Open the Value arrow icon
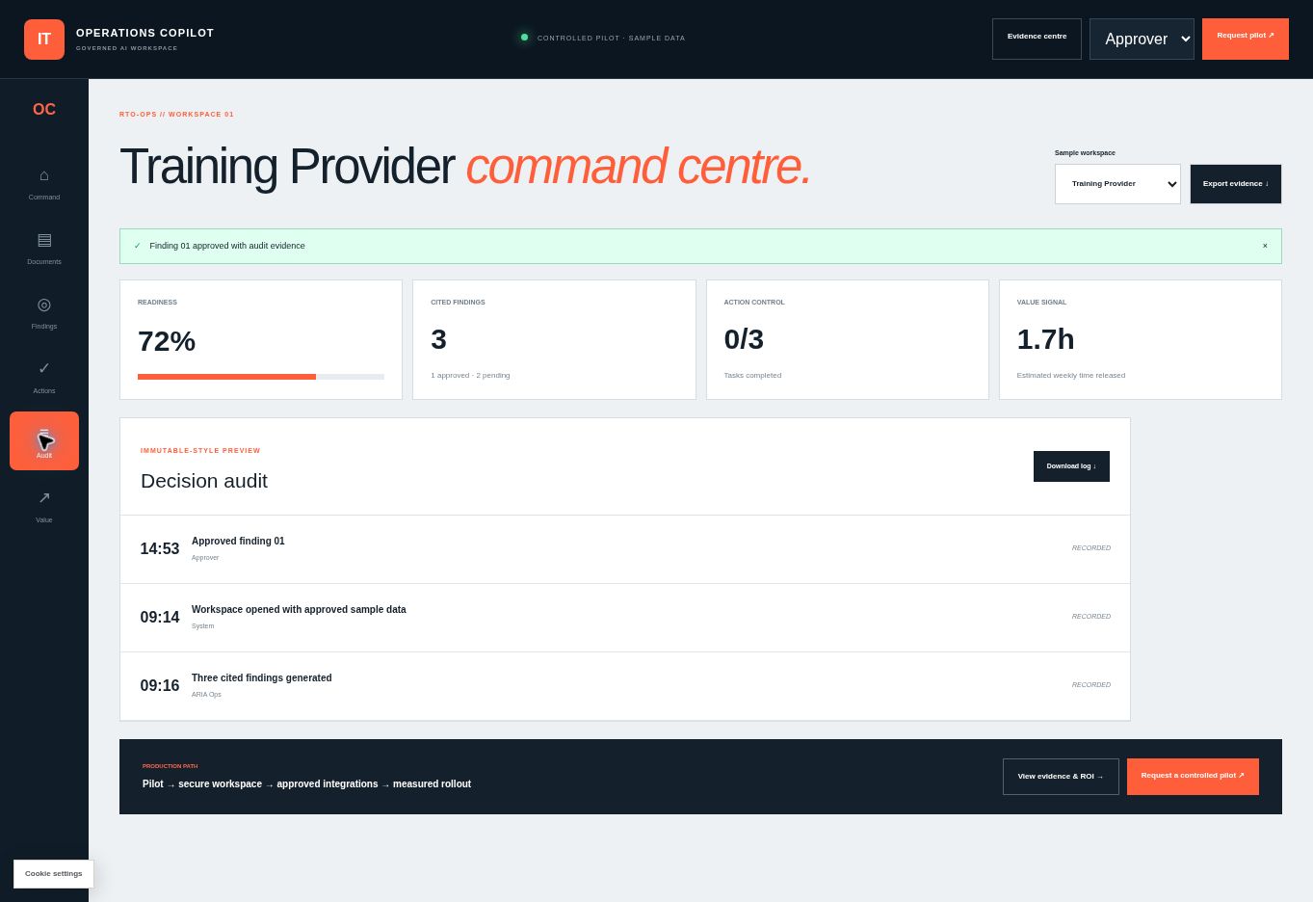This screenshot has width=1313, height=902. 44,498
